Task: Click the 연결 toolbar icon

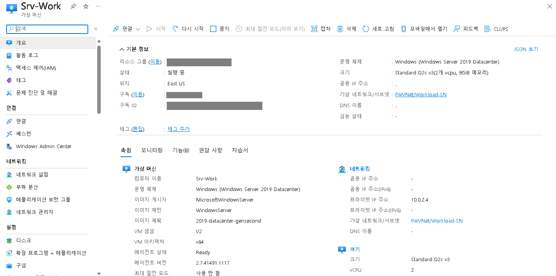Action: pos(116,29)
